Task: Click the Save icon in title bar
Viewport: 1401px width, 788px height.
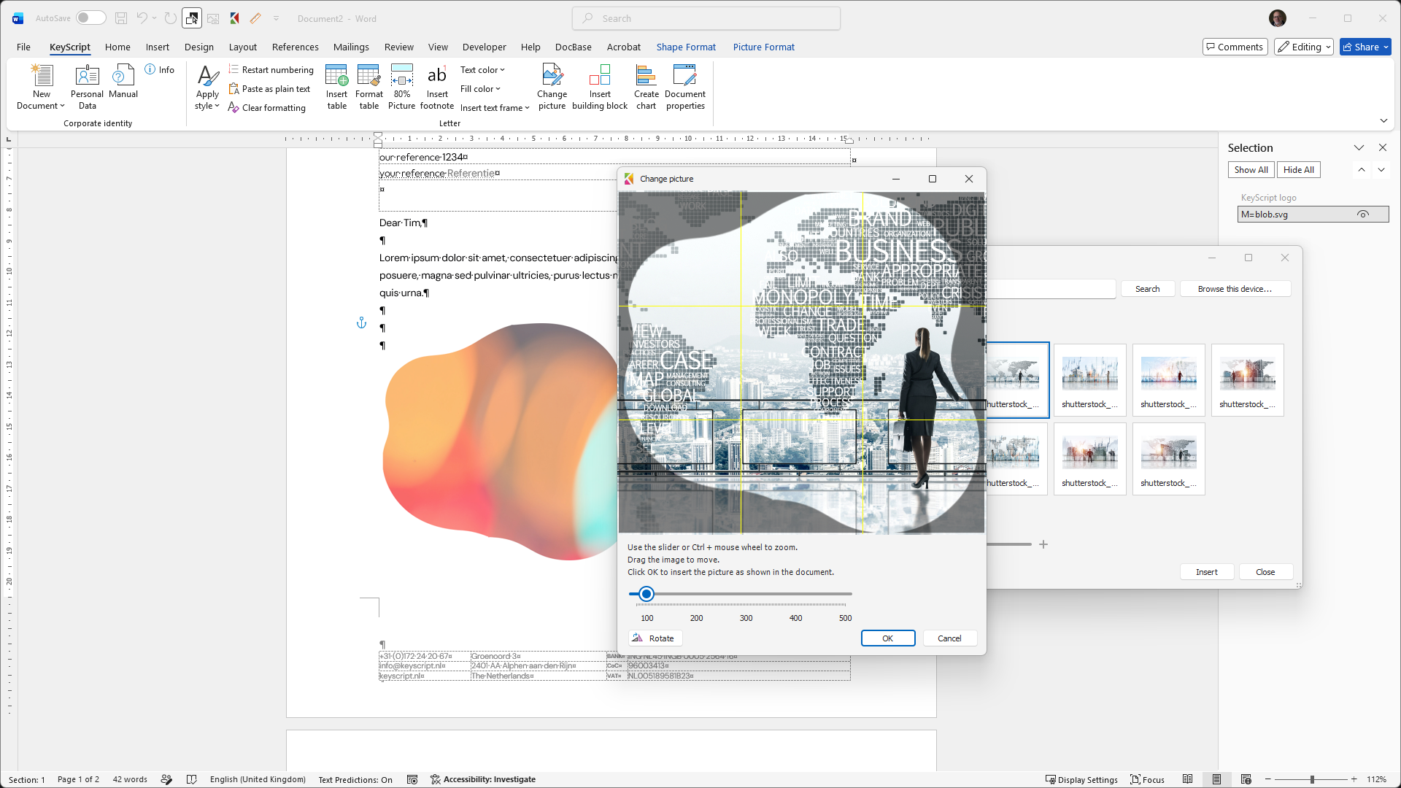Action: [x=121, y=18]
